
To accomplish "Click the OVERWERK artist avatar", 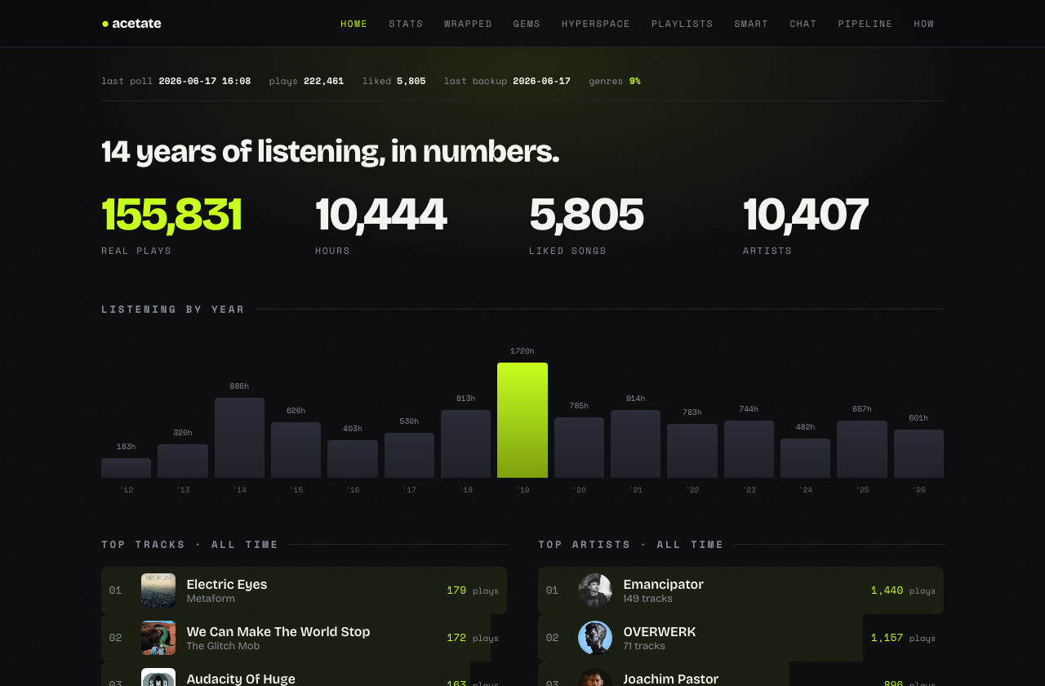I will pyautogui.click(x=595, y=638).
